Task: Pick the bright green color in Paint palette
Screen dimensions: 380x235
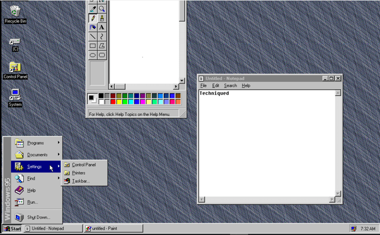Action: [125, 101]
